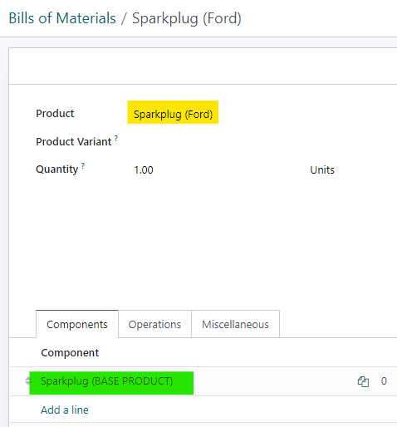Select the Sparkplug (BASE PRODUCT) component line

click(x=107, y=381)
